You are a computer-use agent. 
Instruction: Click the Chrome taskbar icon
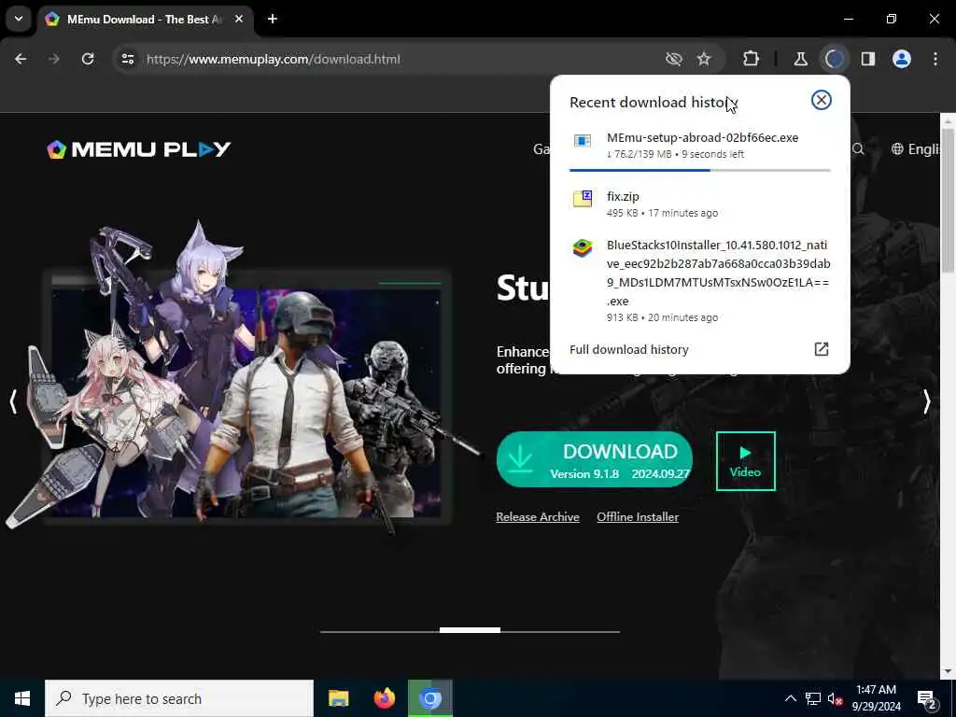430,698
